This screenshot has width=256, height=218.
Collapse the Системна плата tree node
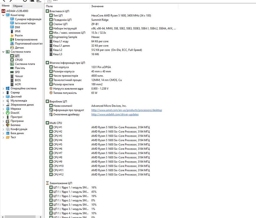[x=3, y=52]
